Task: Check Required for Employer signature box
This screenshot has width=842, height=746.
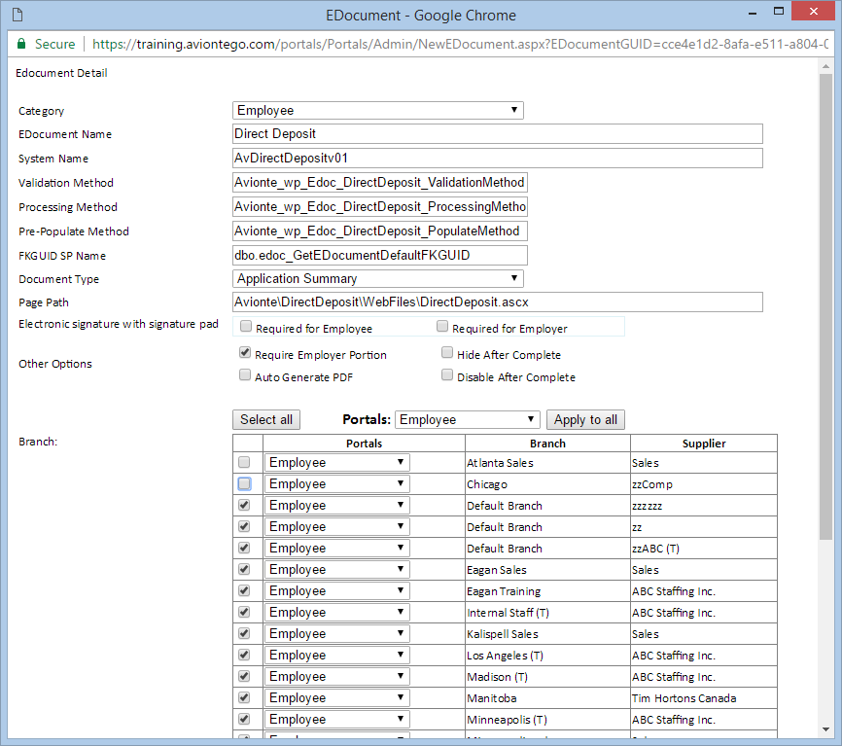Action: (x=442, y=326)
